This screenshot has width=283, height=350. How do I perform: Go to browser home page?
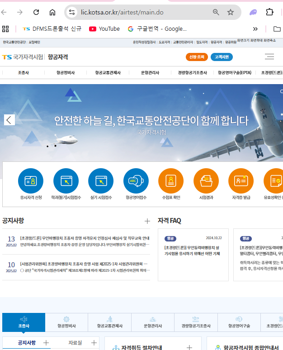(52, 12)
